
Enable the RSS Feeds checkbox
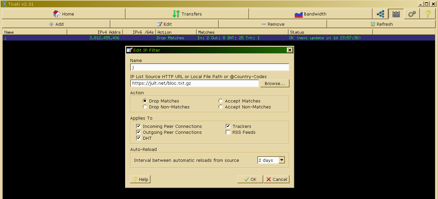[228, 132]
